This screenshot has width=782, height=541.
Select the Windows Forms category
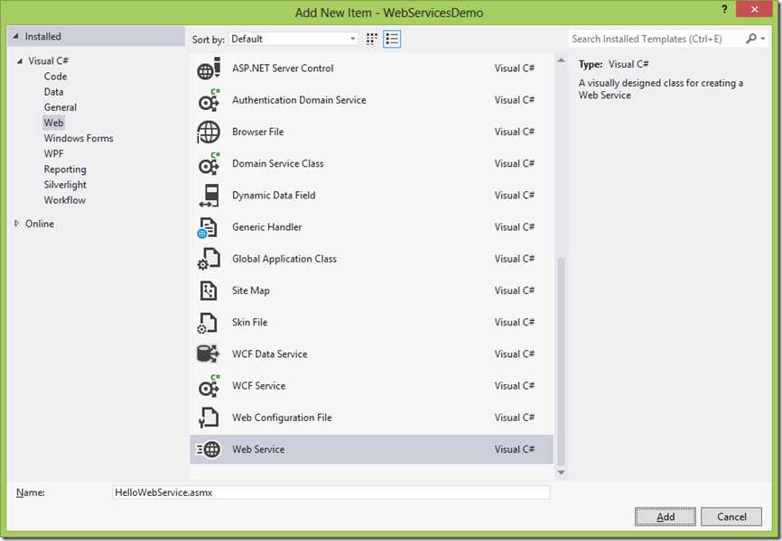[79, 138]
